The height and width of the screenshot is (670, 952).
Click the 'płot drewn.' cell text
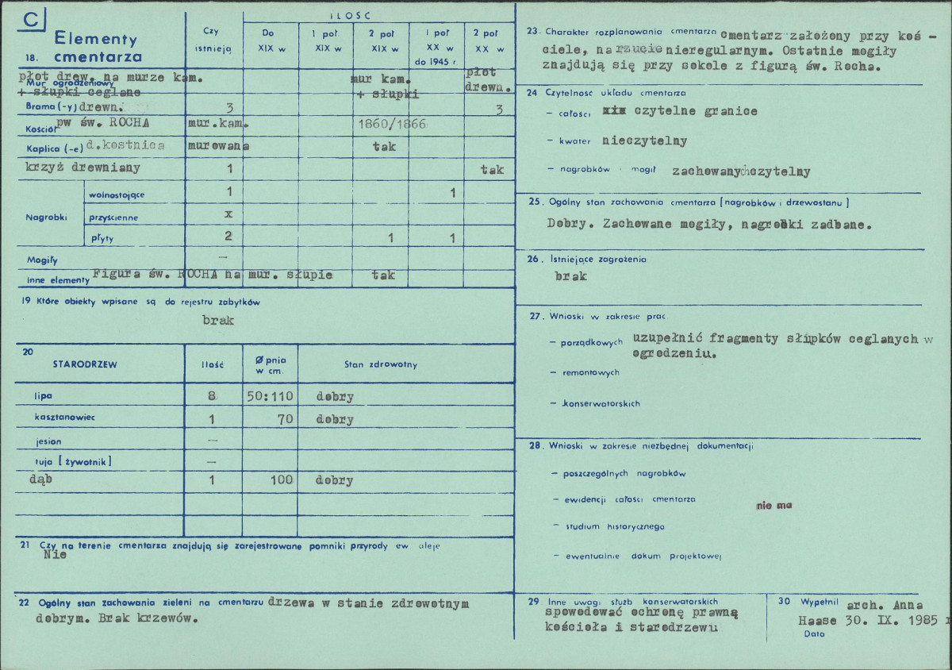pos(488,80)
